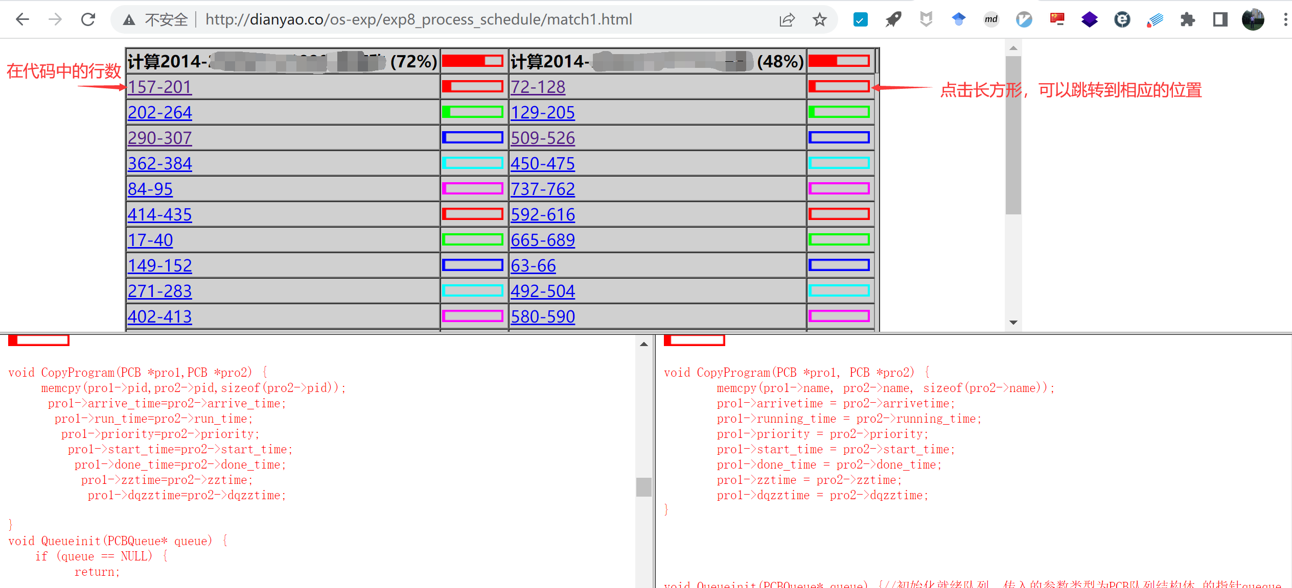This screenshot has width=1292, height=588.
Task: Click the magenta bar beside 84-95
Action: (473, 188)
